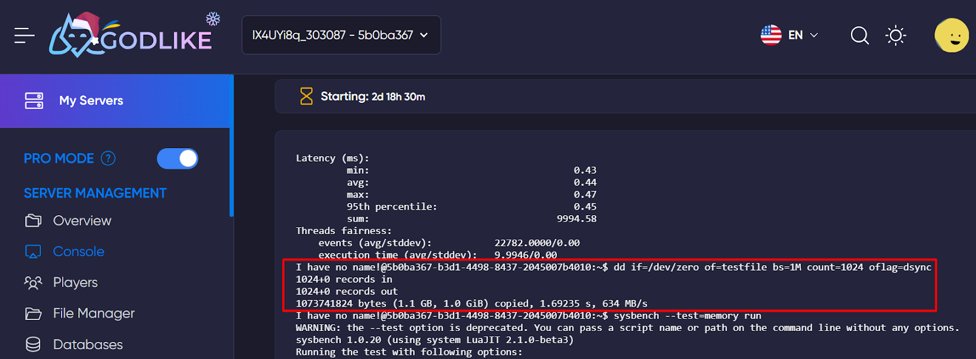The width and height of the screenshot is (976, 359).
Task: Click the events (avg/stddev) line
Action: pyautogui.click(x=449, y=243)
